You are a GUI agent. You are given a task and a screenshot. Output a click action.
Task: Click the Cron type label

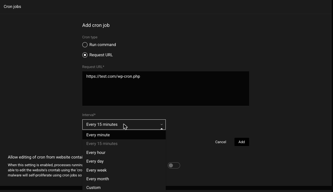tap(90, 37)
